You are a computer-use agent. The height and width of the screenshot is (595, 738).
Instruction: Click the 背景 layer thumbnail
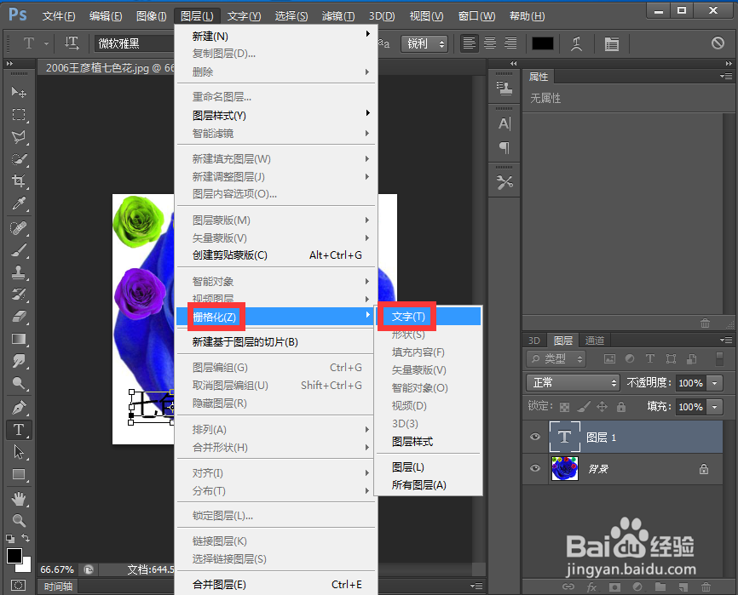[564, 469]
